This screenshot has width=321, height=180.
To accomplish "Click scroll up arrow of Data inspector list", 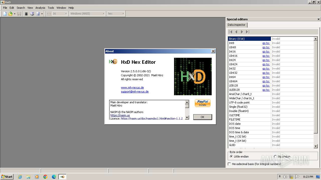I will [x=316, y=39].
